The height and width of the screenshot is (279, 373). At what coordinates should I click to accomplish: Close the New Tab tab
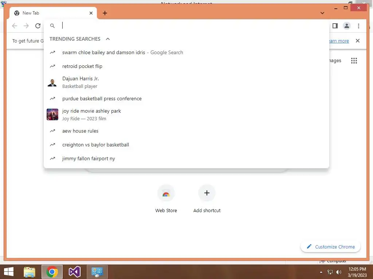[x=91, y=13]
